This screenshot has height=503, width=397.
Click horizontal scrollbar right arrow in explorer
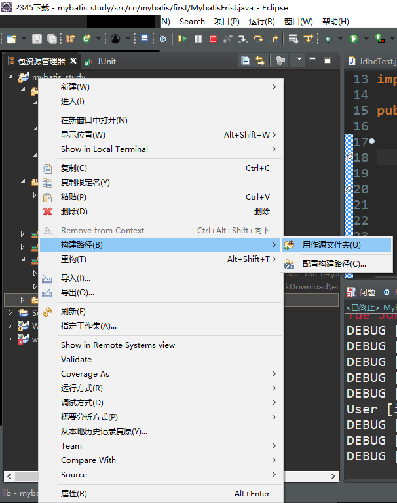point(333,476)
